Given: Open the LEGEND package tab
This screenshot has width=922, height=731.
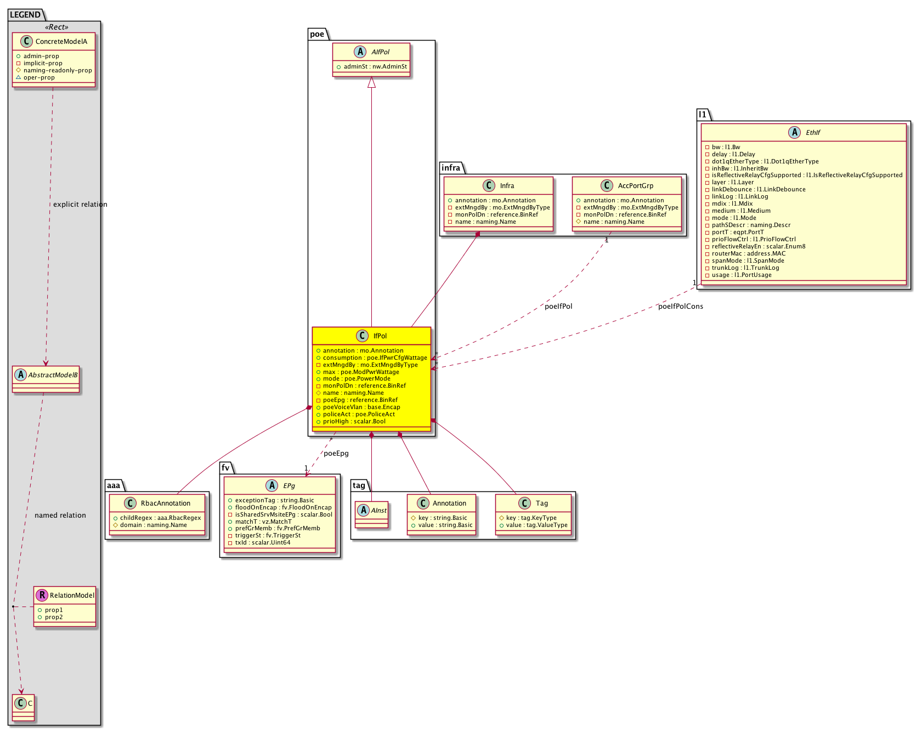Looking at the screenshot, I should [25, 15].
